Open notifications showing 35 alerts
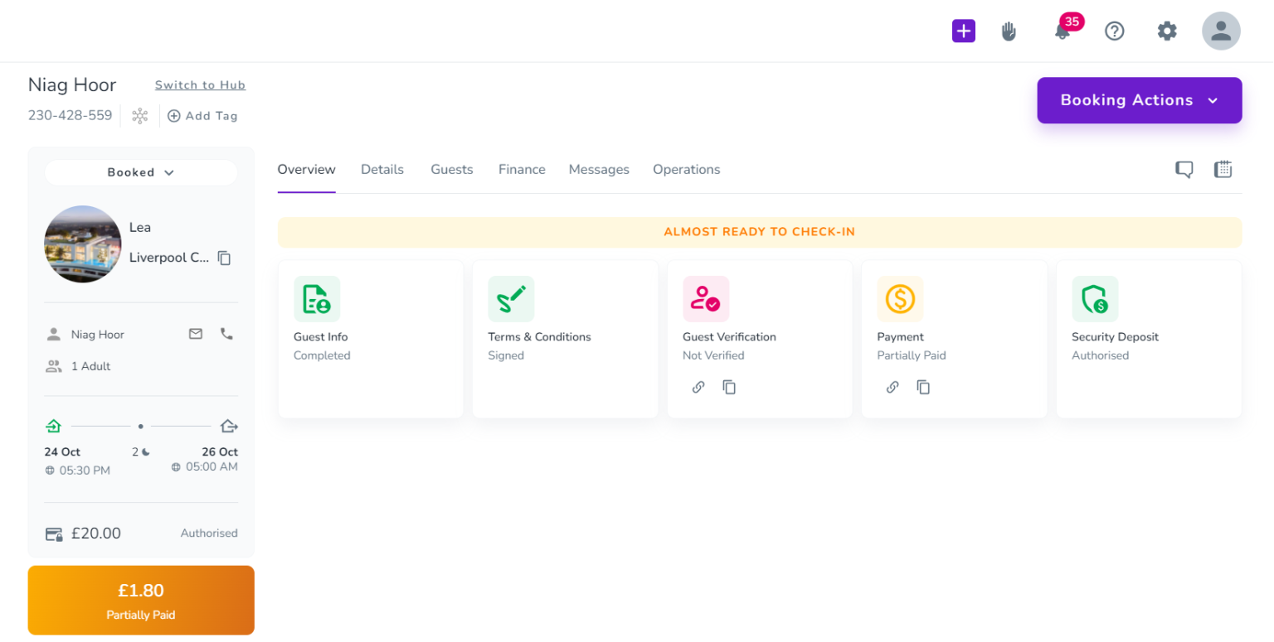 [1062, 31]
